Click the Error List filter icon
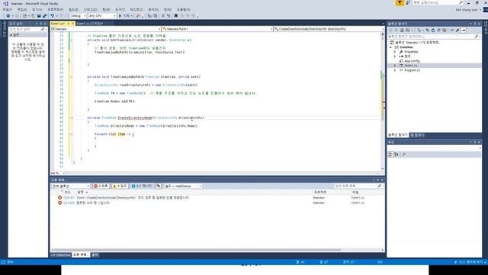The image size is (488, 275). pos(159,186)
